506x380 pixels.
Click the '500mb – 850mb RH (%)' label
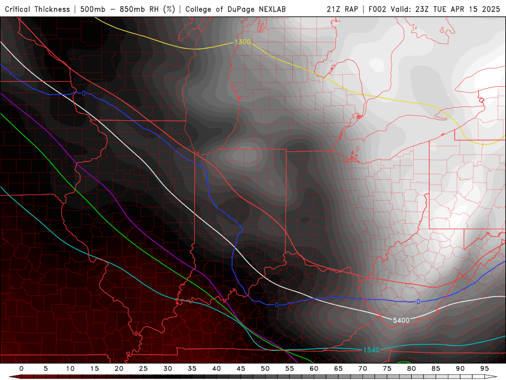click(x=128, y=9)
